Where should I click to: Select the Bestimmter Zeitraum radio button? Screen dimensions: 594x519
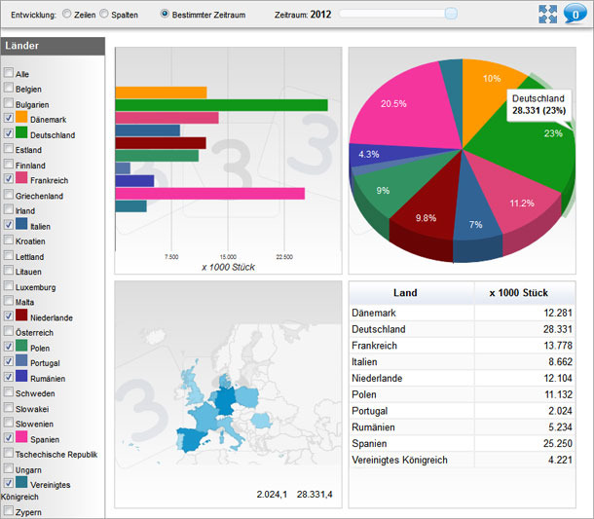(x=165, y=14)
